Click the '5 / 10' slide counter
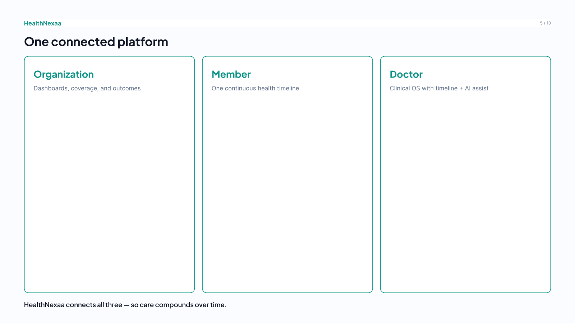The height and width of the screenshot is (323, 575). click(545, 23)
